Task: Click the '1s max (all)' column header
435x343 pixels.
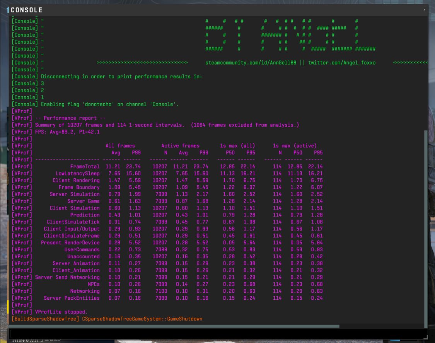Action: click(237, 146)
